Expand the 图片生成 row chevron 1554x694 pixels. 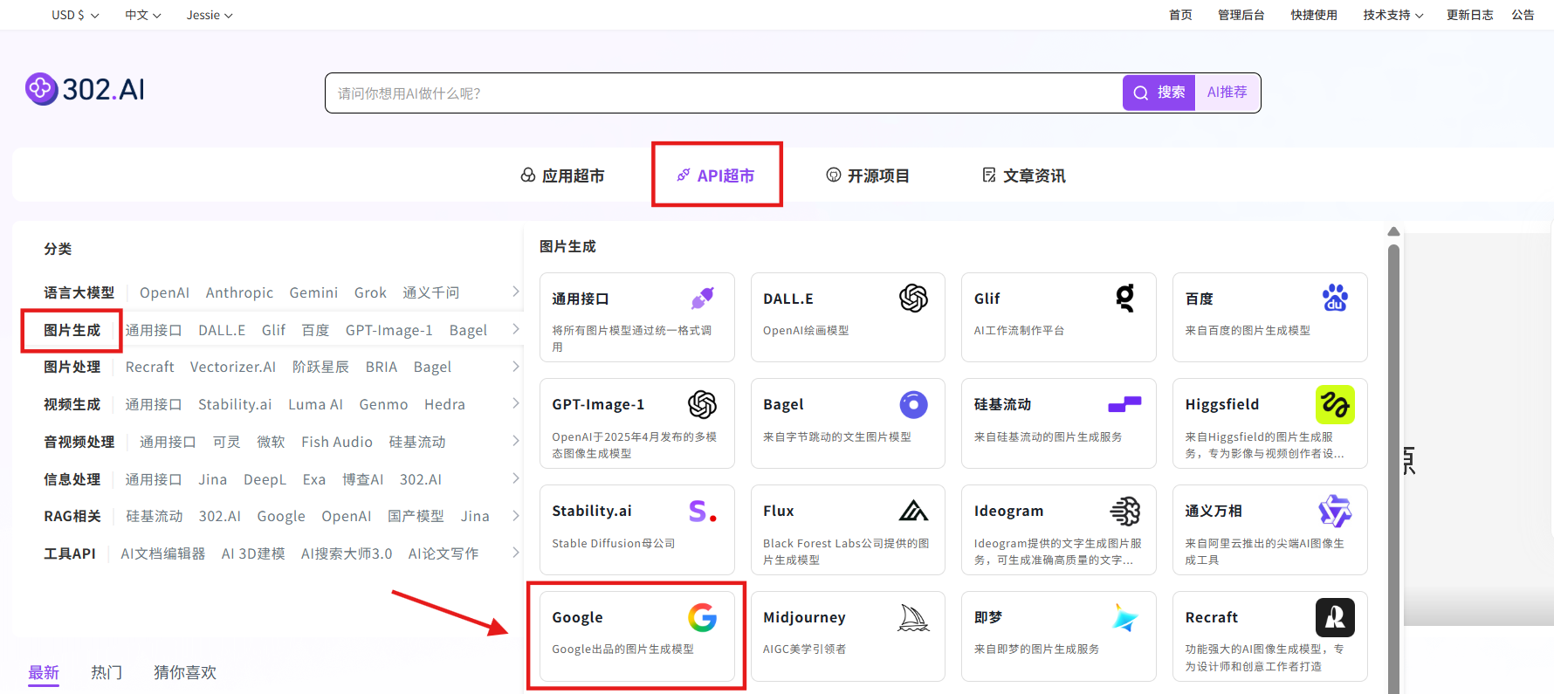(x=516, y=329)
